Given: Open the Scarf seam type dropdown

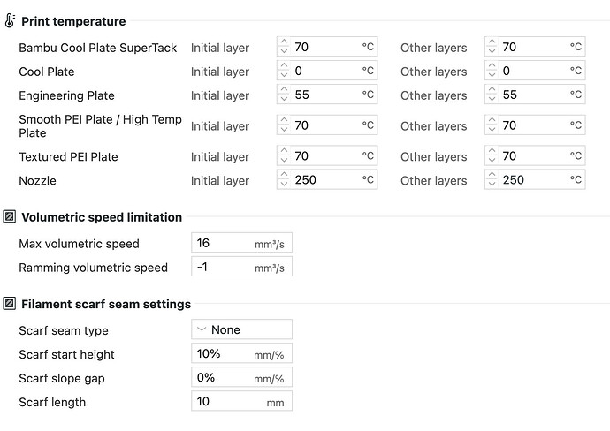Looking at the screenshot, I should click(x=241, y=329).
